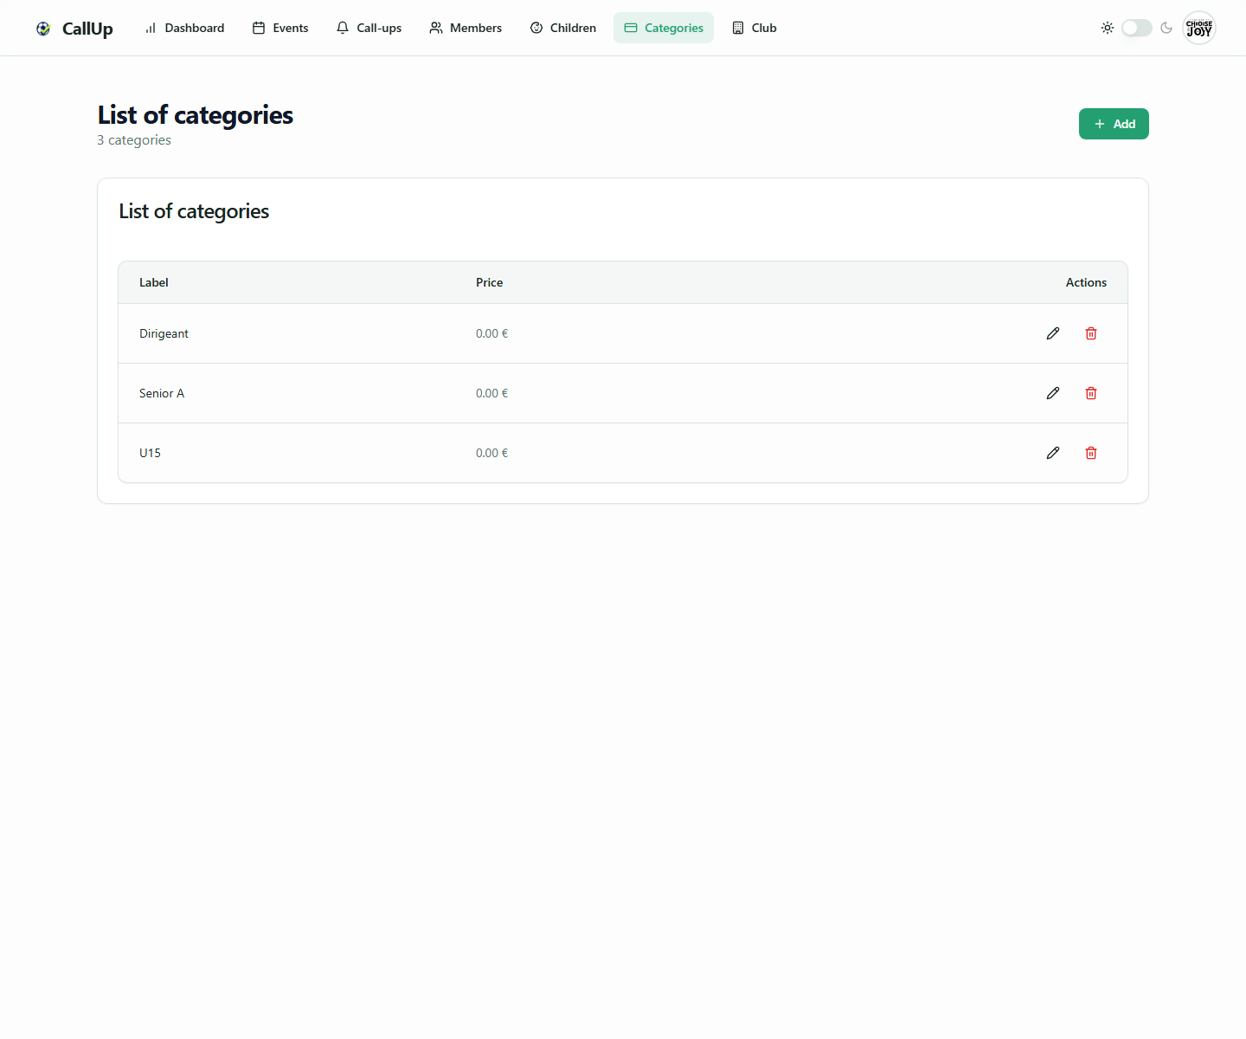
Task: Edit the U15 category
Action: pos(1053,453)
